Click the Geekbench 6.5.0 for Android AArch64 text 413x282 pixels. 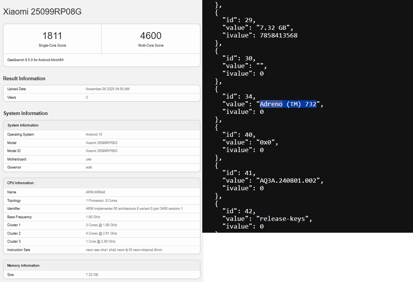tap(35, 60)
